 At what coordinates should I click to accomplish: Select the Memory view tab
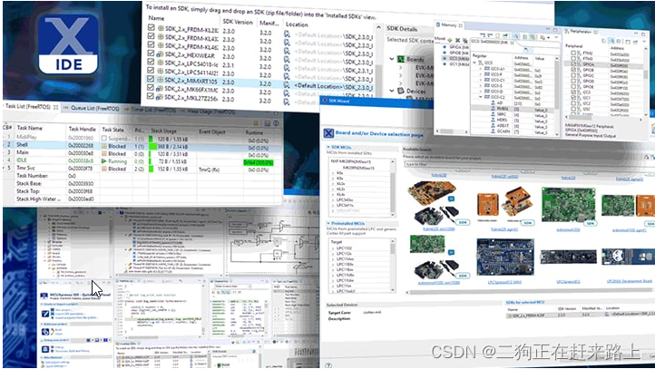point(449,25)
